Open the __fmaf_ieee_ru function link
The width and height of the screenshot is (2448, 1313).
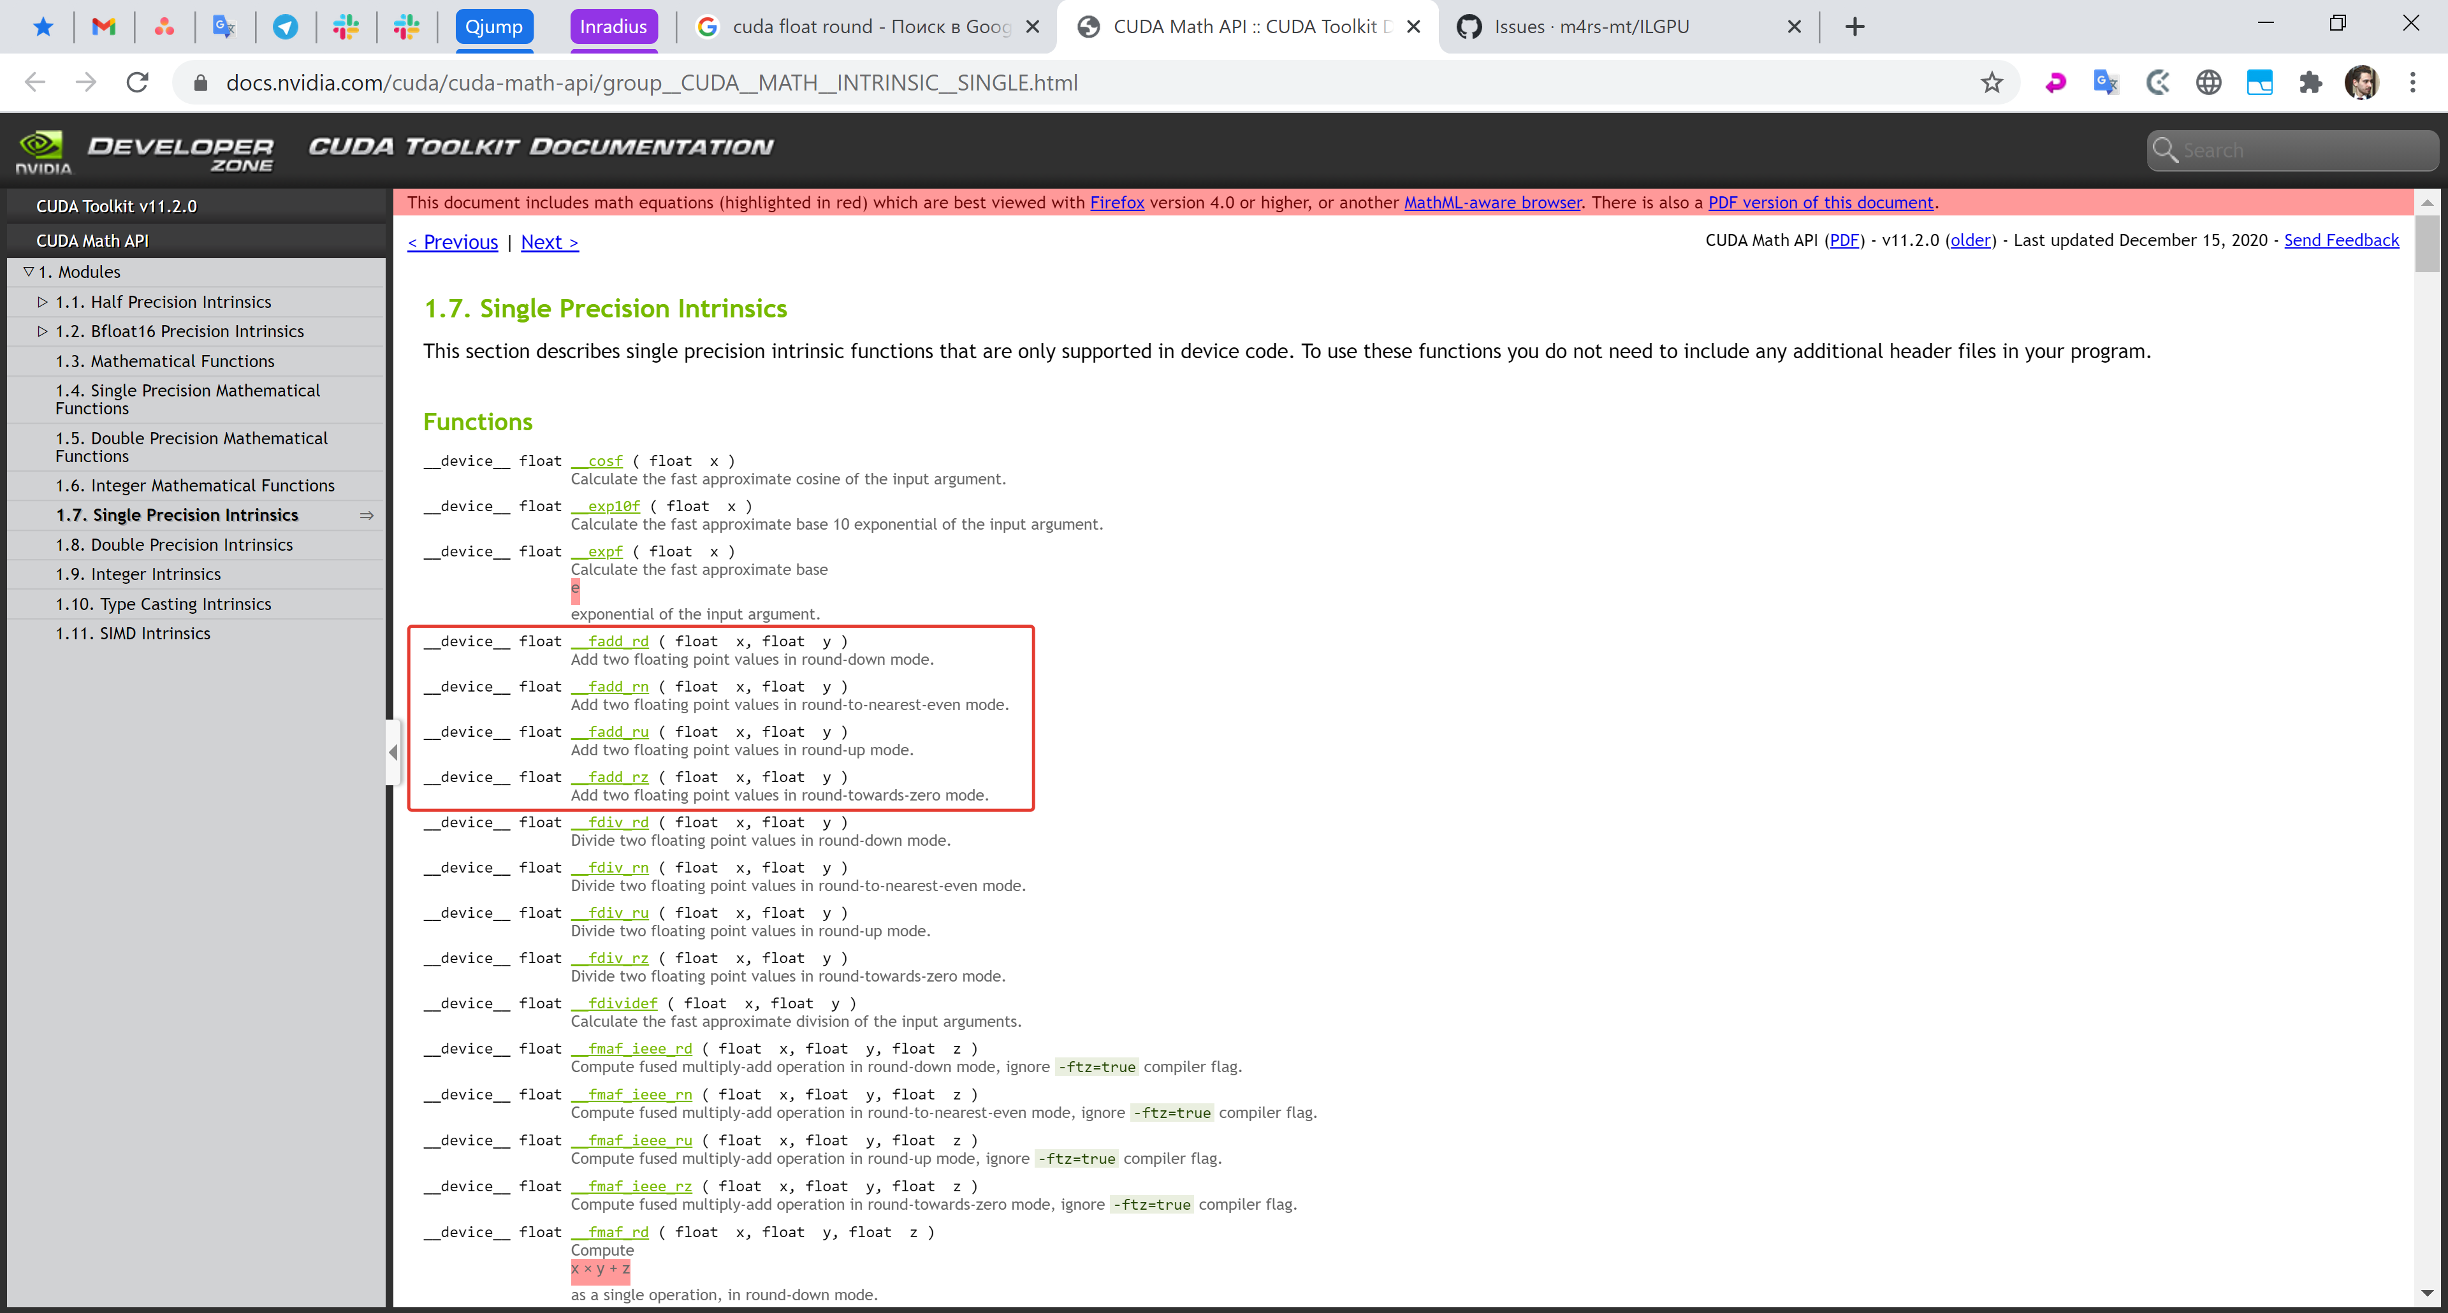point(632,1140)
